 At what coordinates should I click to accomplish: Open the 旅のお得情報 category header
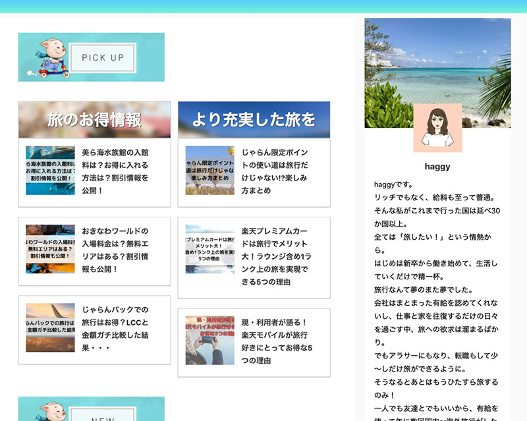click(x=94, y=119)
